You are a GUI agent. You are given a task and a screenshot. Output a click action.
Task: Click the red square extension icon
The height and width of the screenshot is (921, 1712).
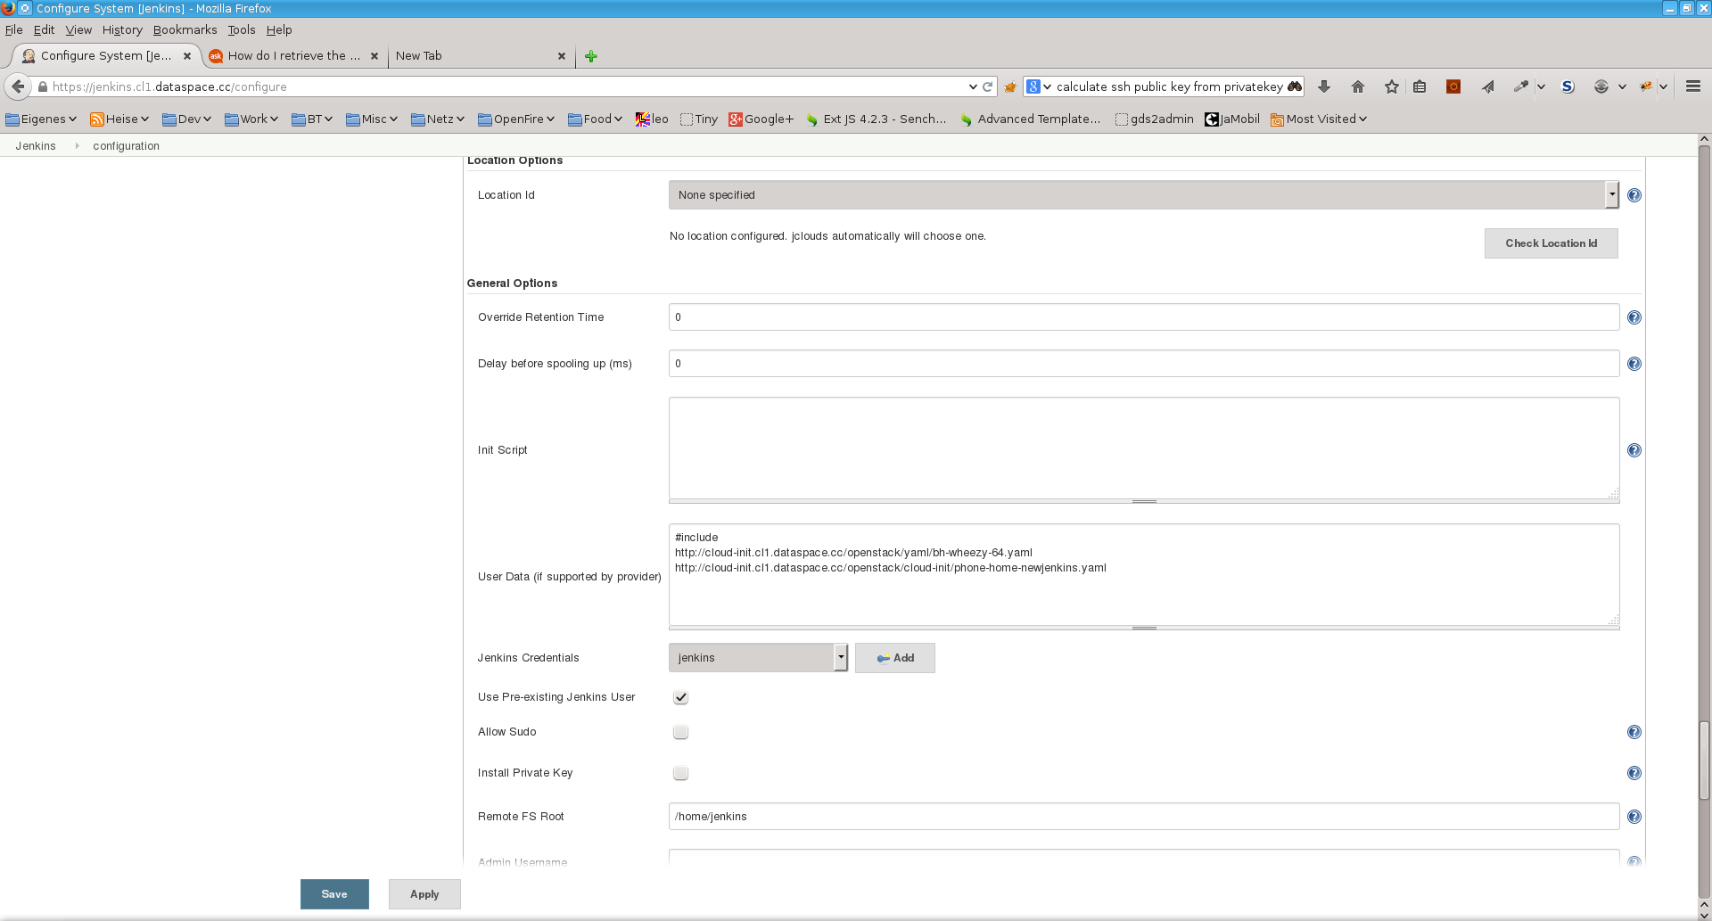click(x=1453, y=86)
